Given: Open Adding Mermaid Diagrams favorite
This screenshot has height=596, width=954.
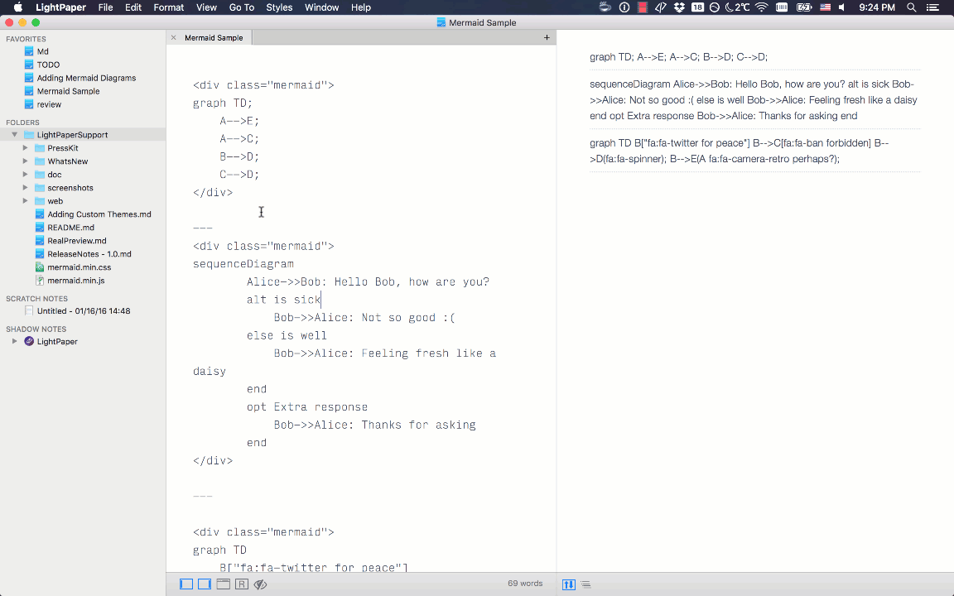Looking at the screenshot, I should [x=86, y=78].
